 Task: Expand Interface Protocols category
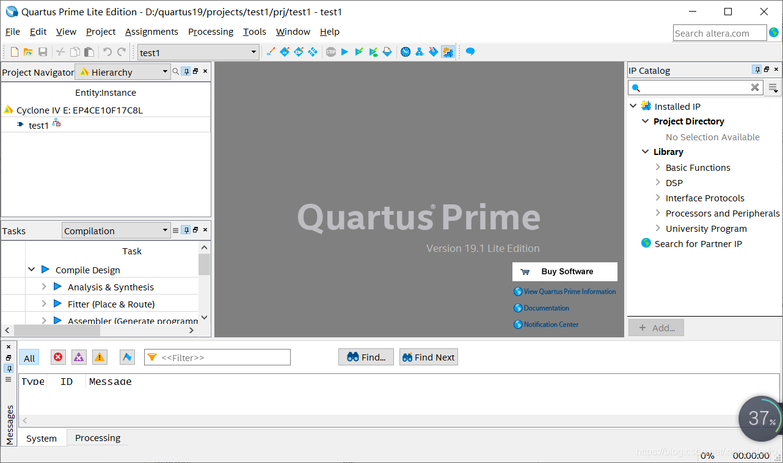pos(658,197)
